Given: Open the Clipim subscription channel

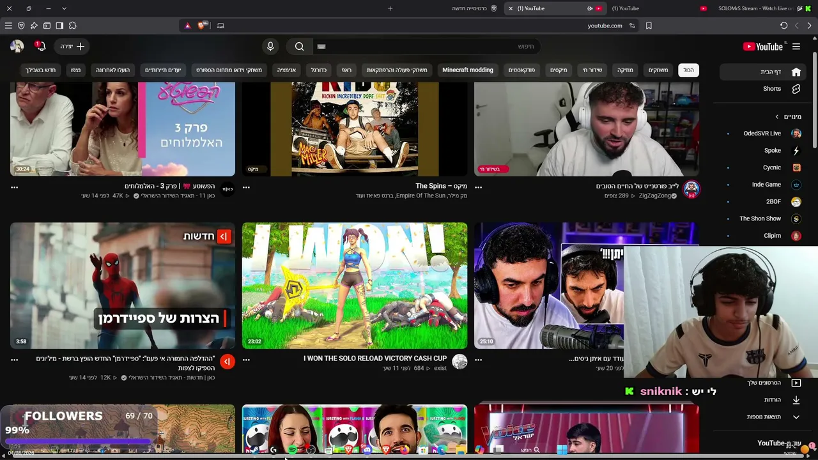Looking at the screenshot, I should (764, 236).
